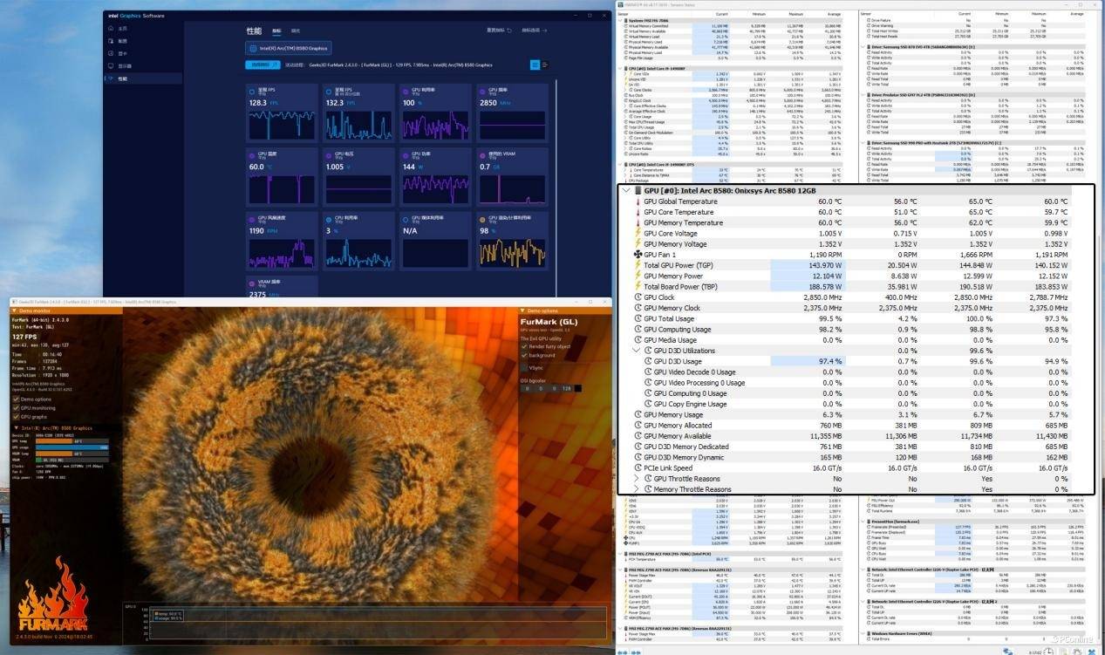
Task: Collapse the GPU D3D Utilizations tree node
Action: [637, 351]
